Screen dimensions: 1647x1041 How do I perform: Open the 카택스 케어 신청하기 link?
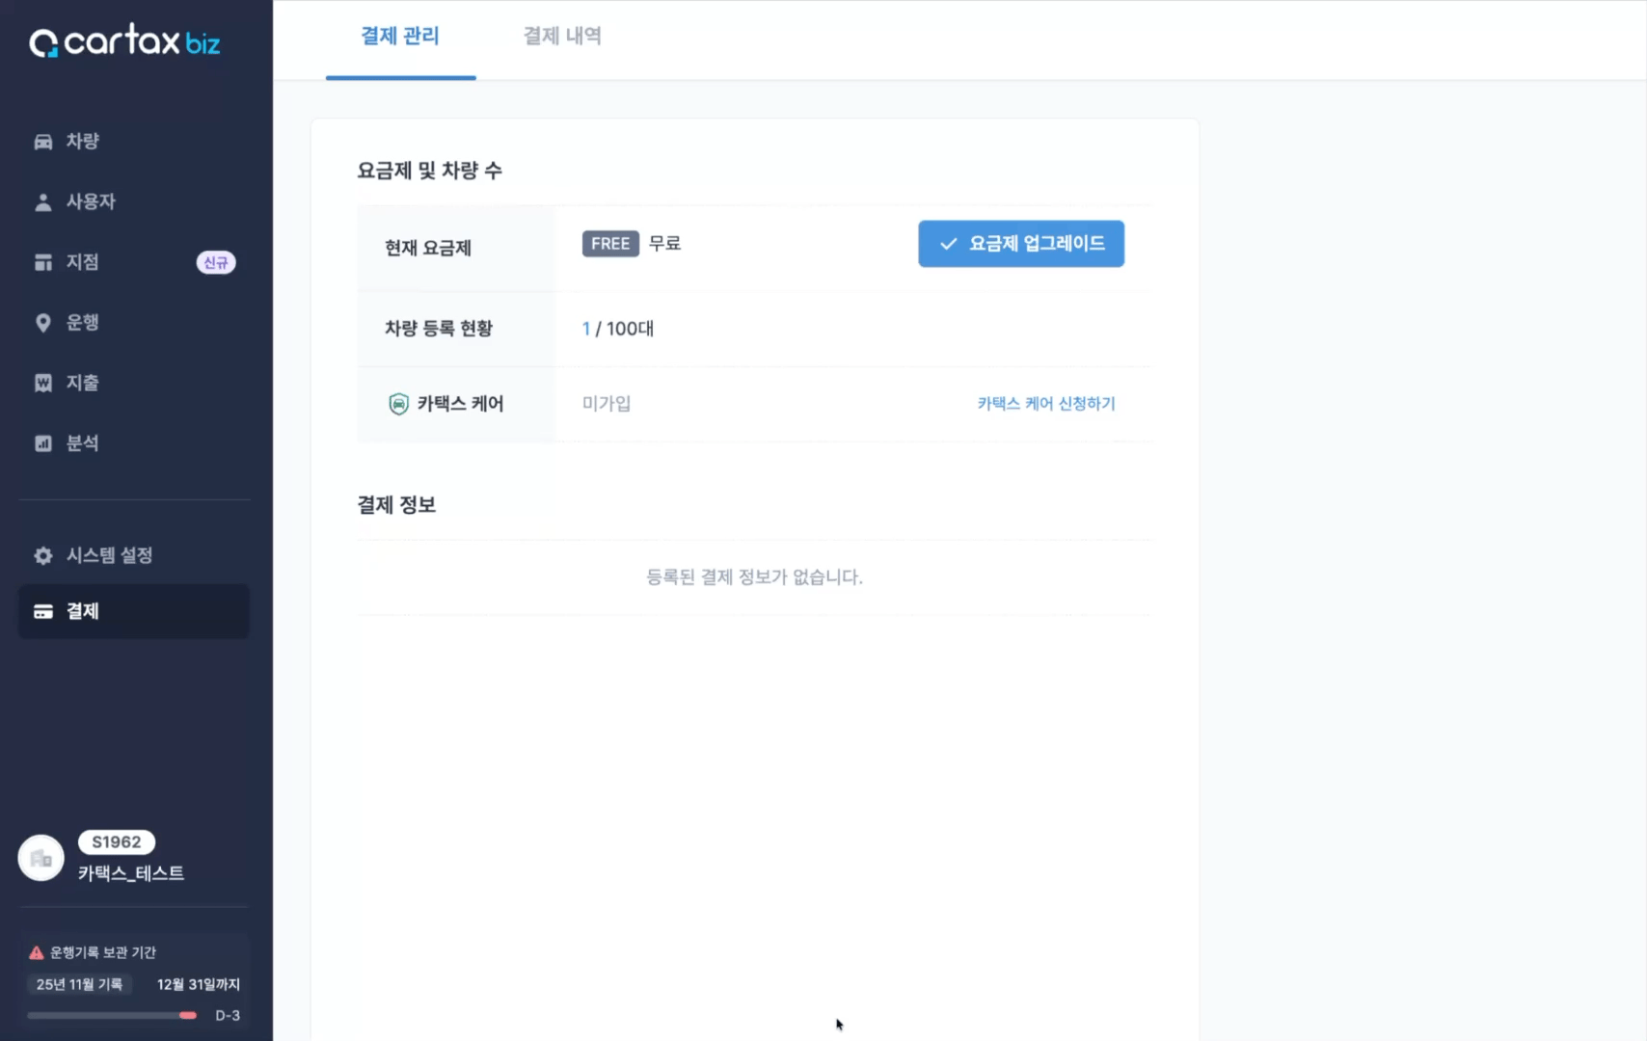point(1046,404)
